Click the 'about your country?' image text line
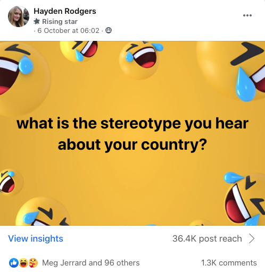 click(132, 145)
